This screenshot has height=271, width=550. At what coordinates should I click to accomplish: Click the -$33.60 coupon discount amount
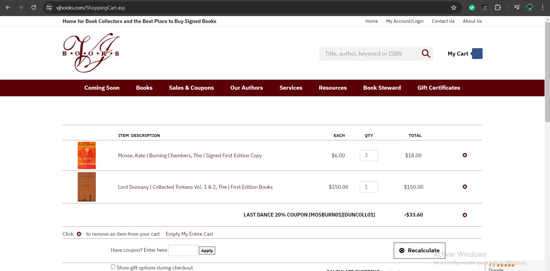(x=414, y=215)
